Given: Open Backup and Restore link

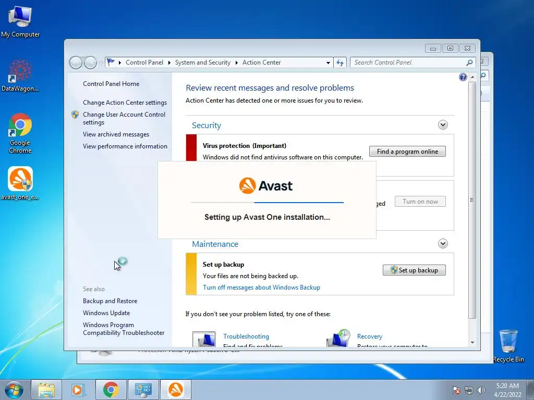Looking at the screenshot, I should pos(110,301).
